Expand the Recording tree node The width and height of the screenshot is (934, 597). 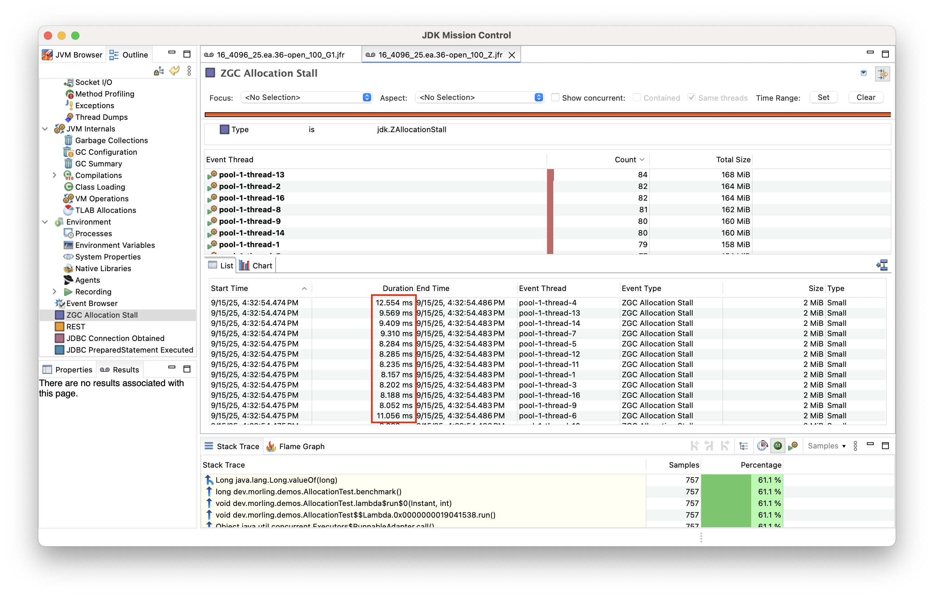(54, 292)
